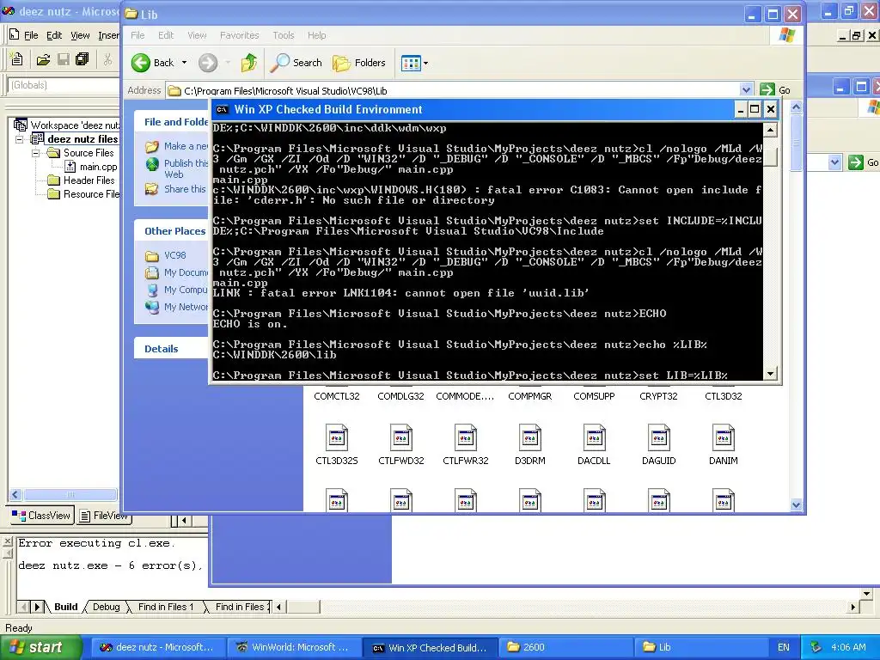Viewport: 880px width, 660px height.
Task: Switch to the Debug output tab
Action: 106,607
